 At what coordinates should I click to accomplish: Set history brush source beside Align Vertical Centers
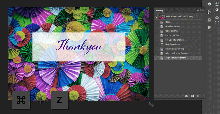[x=157, y=58]
